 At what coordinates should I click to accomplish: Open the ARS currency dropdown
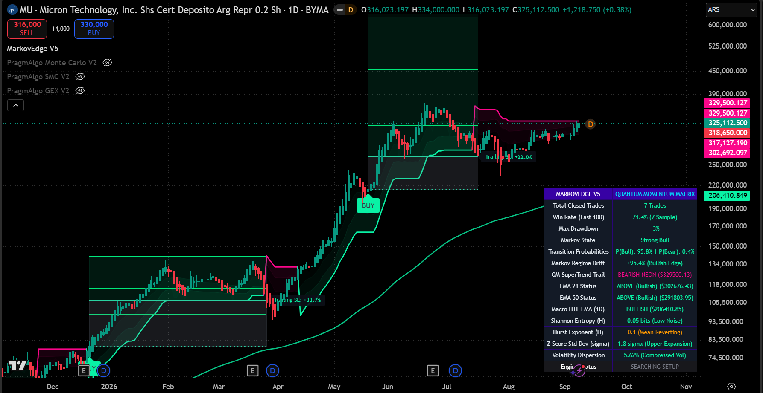[731, 10]
